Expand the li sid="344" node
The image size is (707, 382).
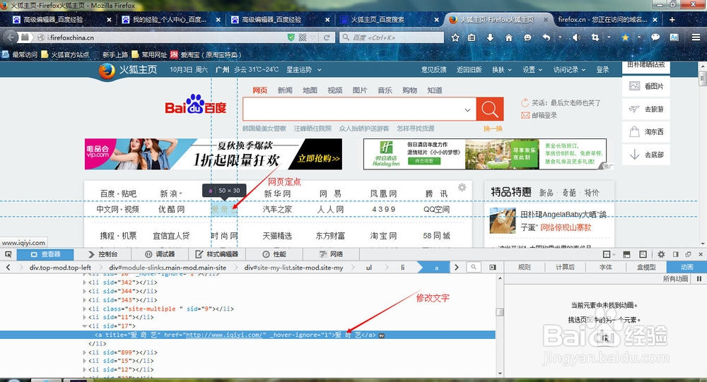[84, 292]
